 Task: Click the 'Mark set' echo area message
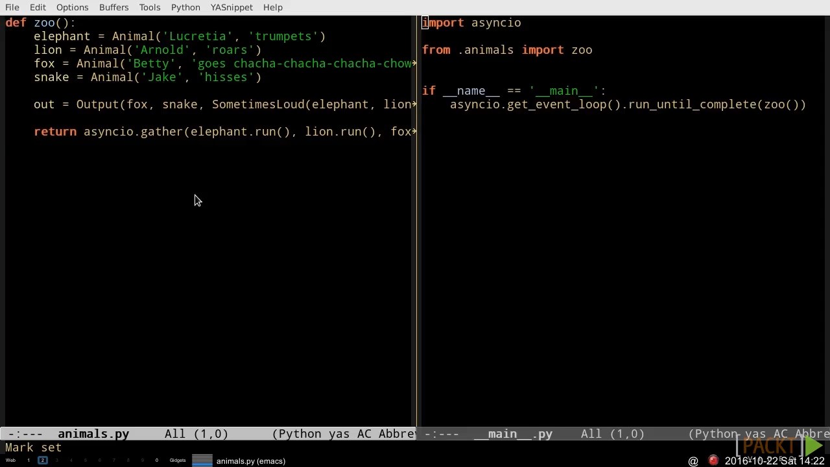coord(33,448)
